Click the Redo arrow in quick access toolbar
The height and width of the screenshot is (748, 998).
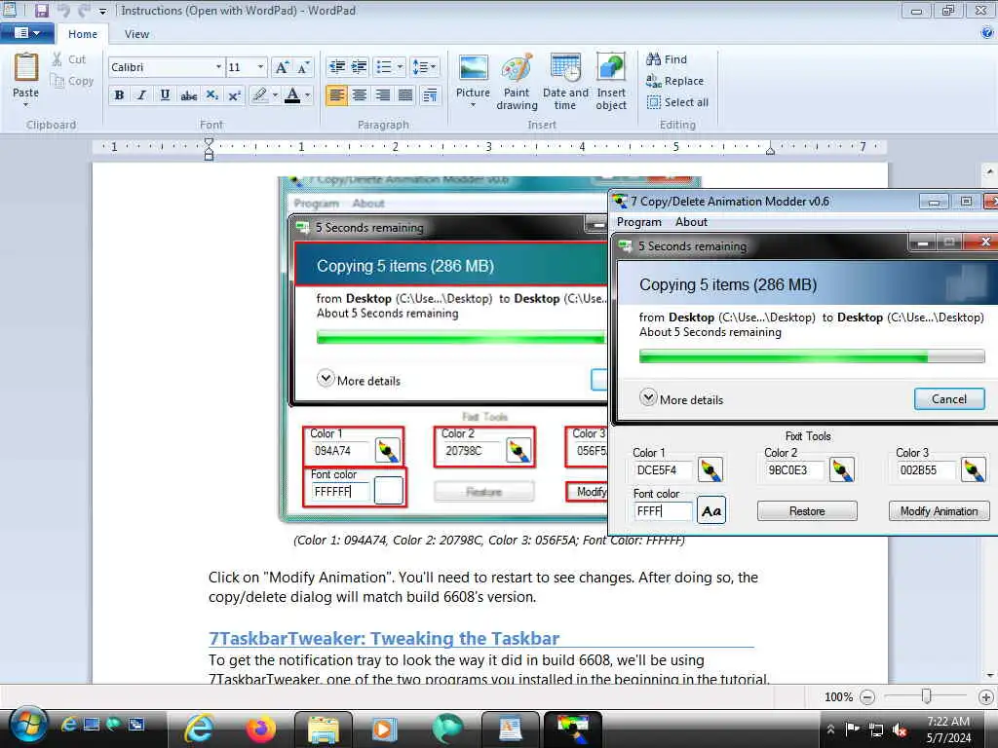pyautogui.click(x=84, y=10)
